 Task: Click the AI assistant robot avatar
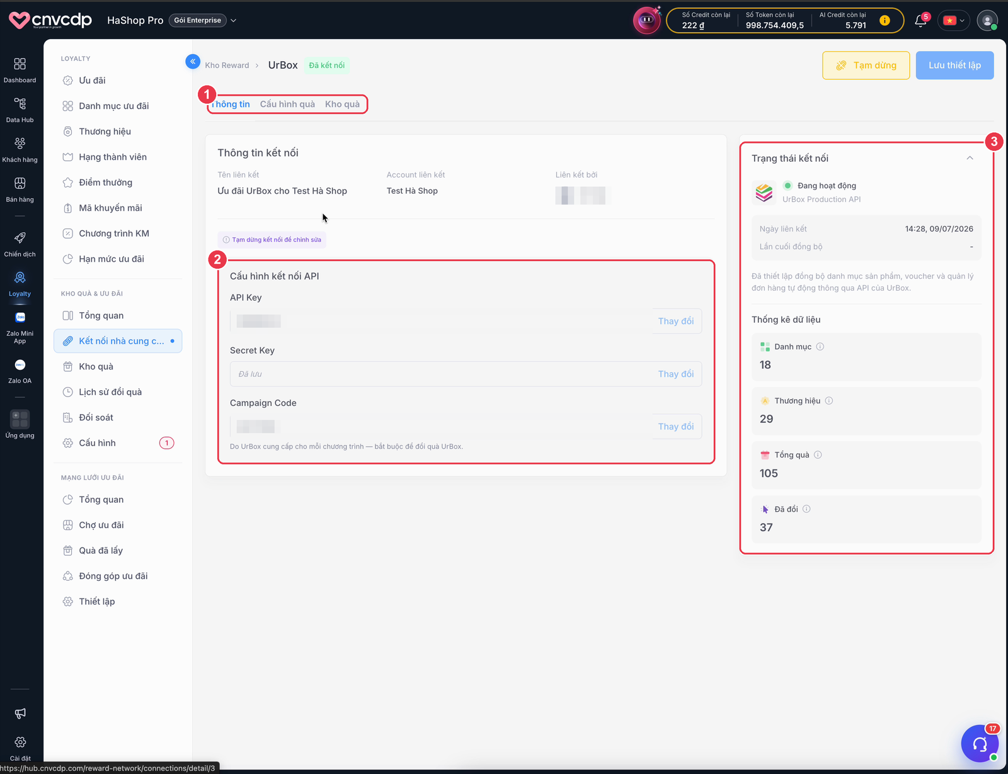tap(646, 20)
